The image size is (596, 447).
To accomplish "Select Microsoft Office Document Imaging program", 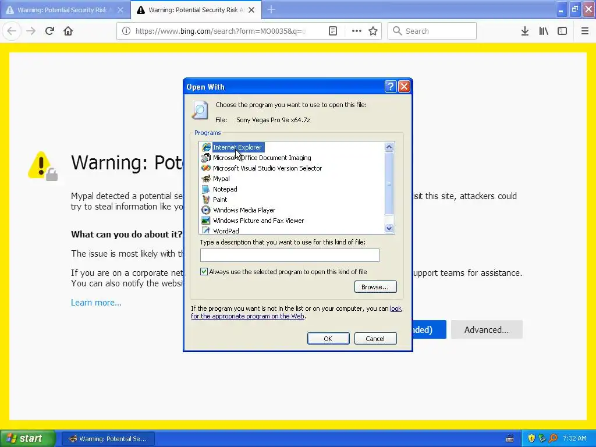I will [262, 158].
